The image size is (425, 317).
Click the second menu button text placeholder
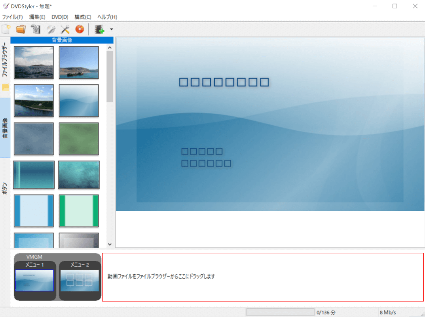point(206,163)
